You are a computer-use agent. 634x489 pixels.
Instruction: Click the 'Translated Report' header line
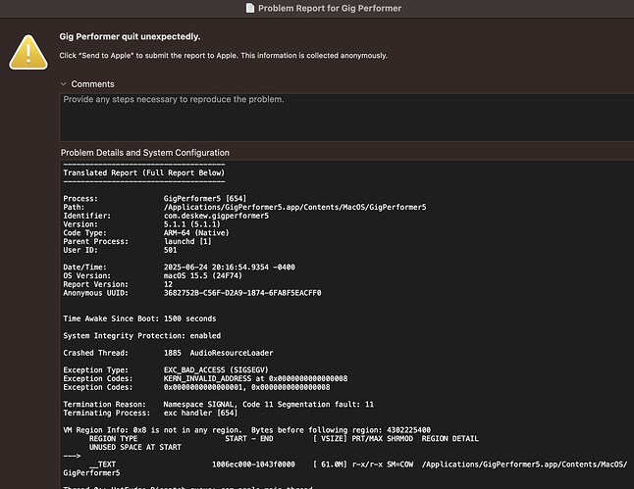pyautogui.click(x=143, y=172)
